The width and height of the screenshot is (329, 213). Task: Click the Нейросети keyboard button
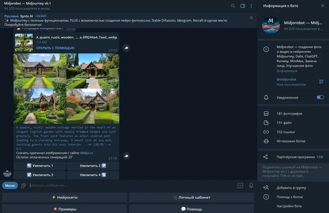(x=65, y=197)
